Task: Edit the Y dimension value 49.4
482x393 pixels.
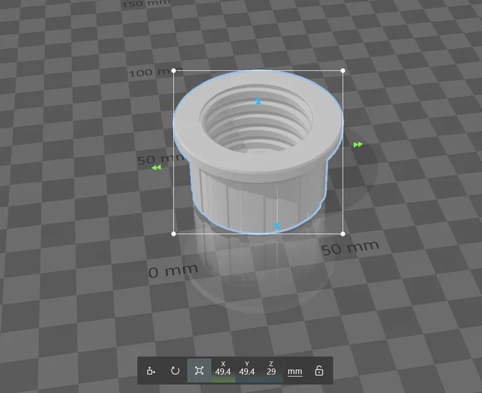Action: click(x=247, y=372)
